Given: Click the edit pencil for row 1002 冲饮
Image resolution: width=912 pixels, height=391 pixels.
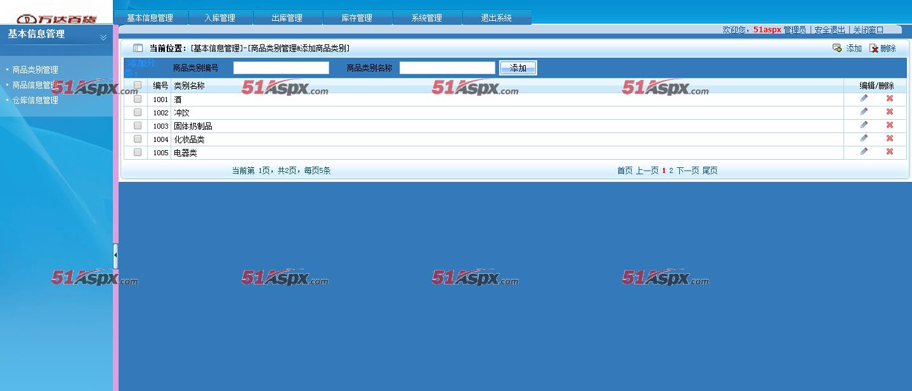Looking at the screenshot, I should click(864, 112).
